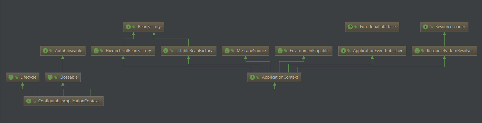This screenshot has height=123, width=482.
Task: Select the HierarchicalBeanFactory diagram node
Action: tap(123, 51)
